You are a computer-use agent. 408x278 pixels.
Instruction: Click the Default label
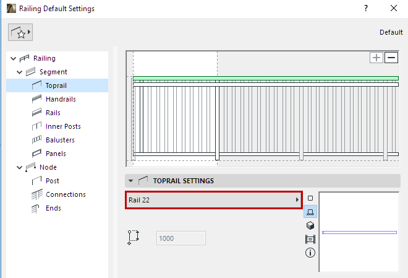391,32
